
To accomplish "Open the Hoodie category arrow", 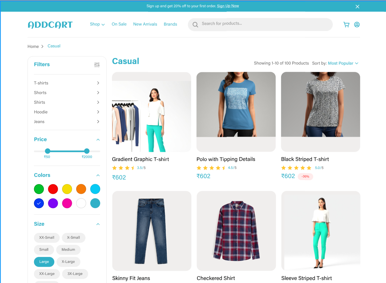I will point(98,112).
